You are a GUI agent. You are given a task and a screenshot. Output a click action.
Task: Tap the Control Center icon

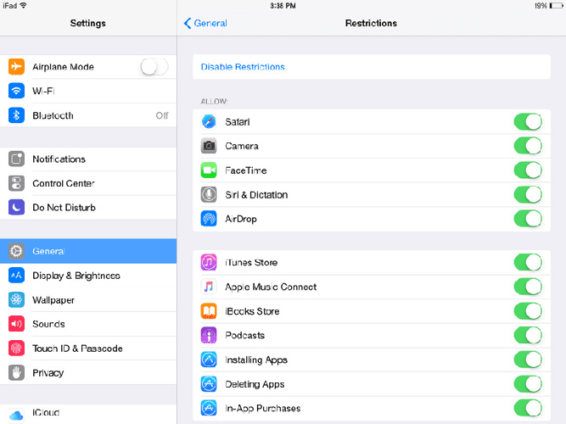16,183
